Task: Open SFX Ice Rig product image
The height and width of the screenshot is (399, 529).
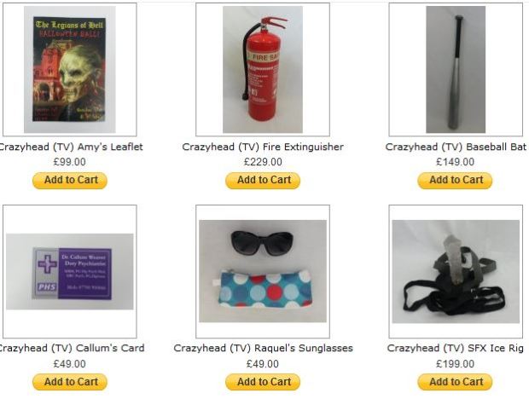Action: click(x=456, y=272)
